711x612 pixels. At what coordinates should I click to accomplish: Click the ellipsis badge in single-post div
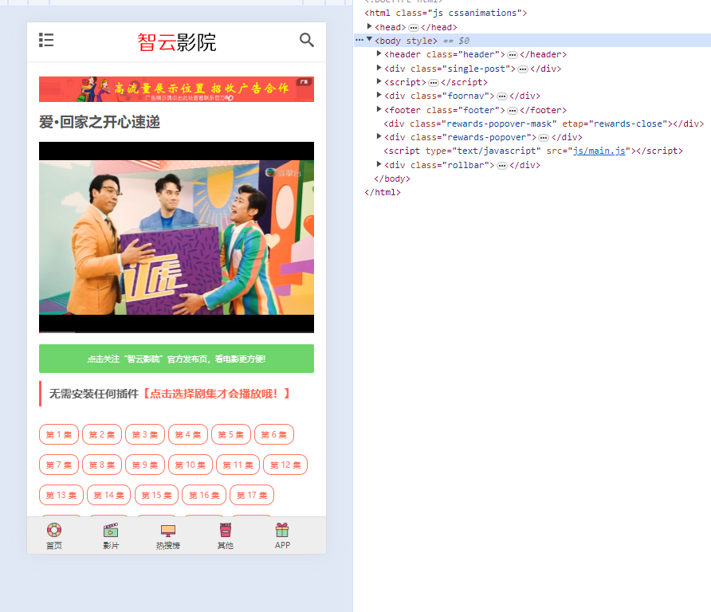[x=523, y=69]
